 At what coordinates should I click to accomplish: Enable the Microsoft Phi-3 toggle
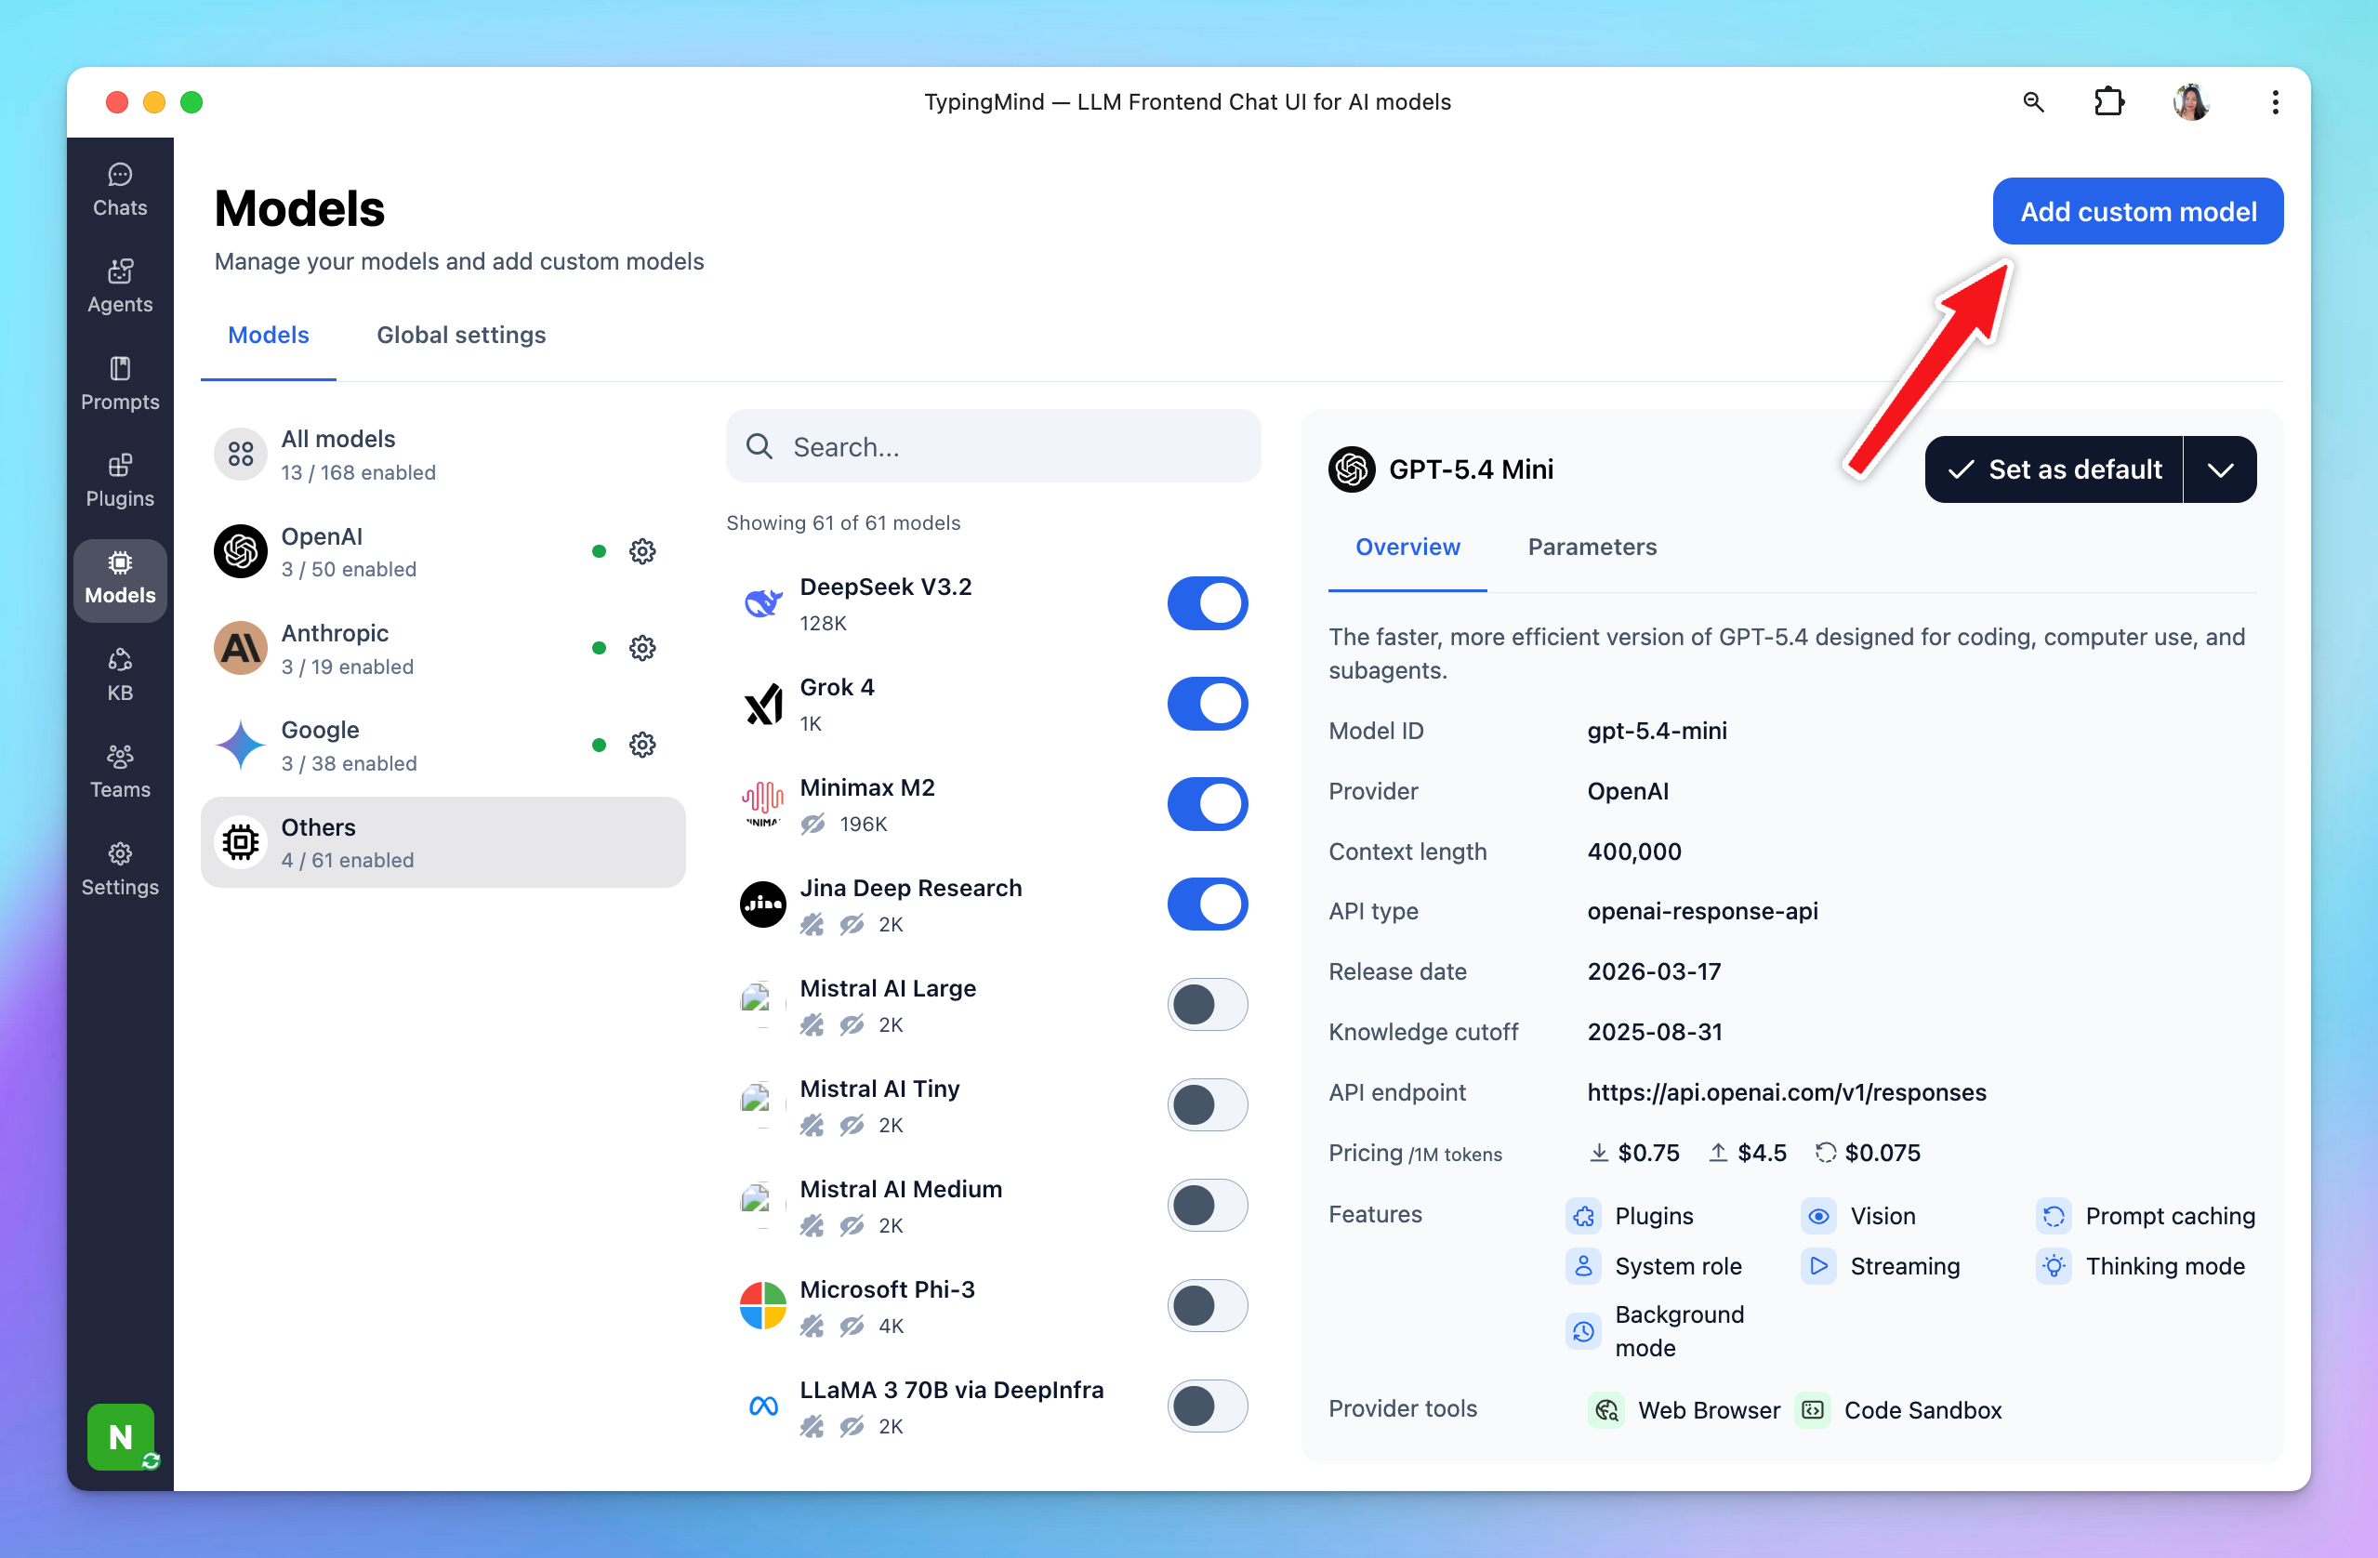[1207, 1306]
